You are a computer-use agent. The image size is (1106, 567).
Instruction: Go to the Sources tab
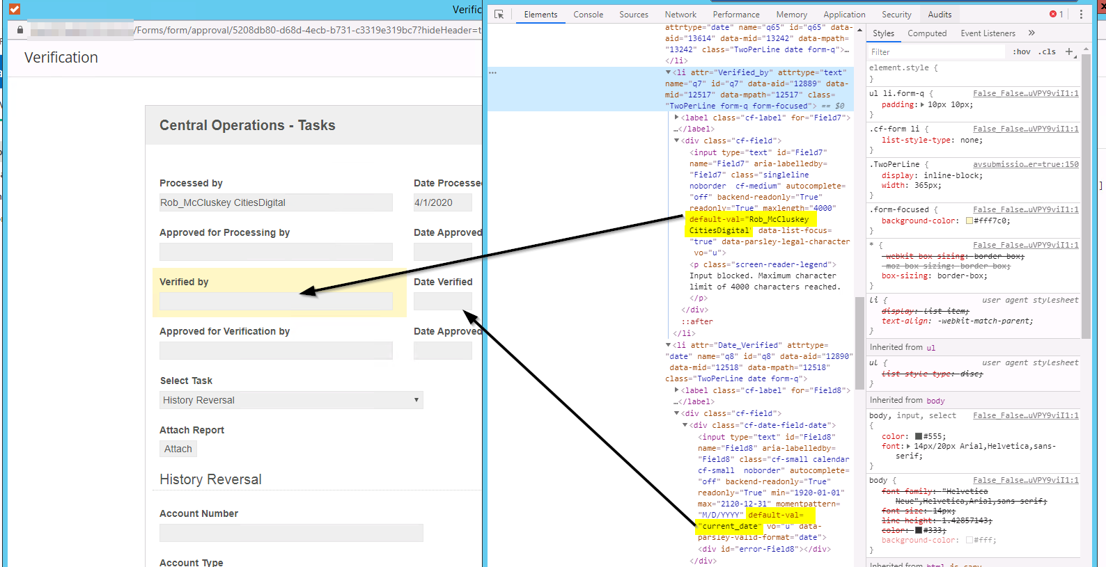[634, 14]
